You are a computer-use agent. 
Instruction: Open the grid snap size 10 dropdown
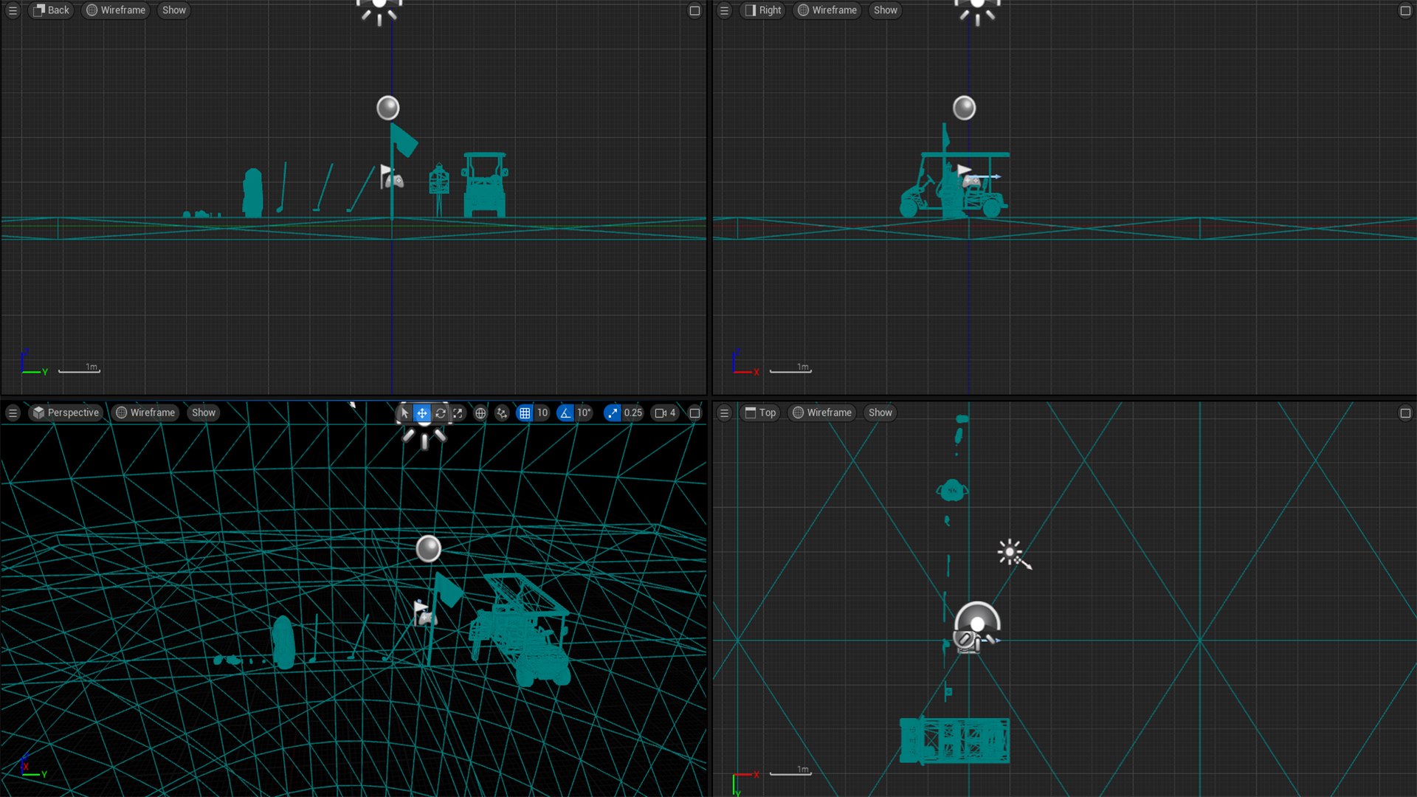click(542, 413)
